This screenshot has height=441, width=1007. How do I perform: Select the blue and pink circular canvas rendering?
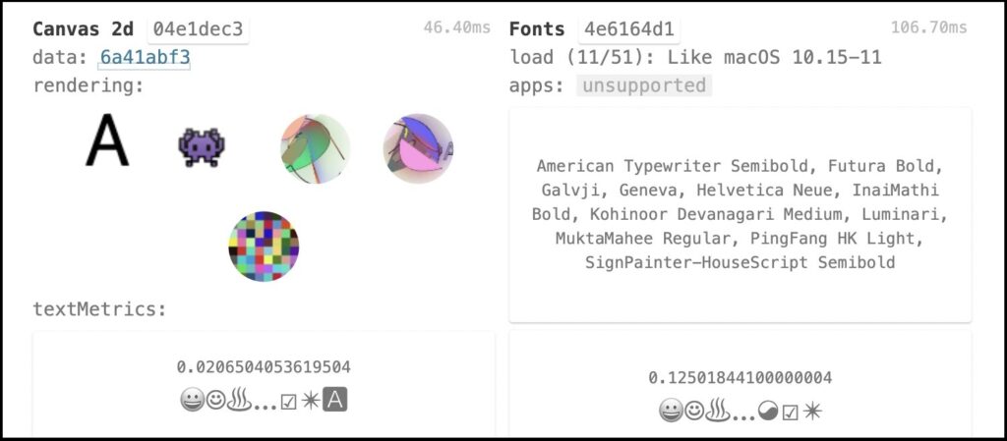418,148
